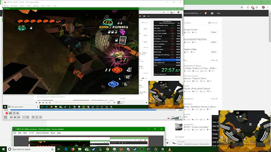Open BONES - Corpse (scumbag) track
The image size is (271, 152).
(x=196, y=127)
